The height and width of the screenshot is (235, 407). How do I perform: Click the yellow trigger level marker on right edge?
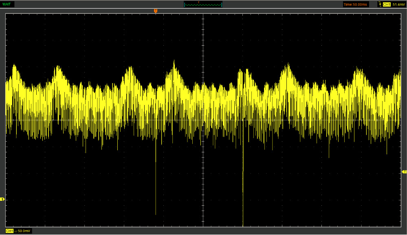coord(404,172)
